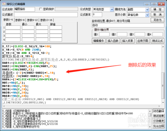Open the 显示小数 dropdown
This screenshot has width=167, height=131.
147,15
